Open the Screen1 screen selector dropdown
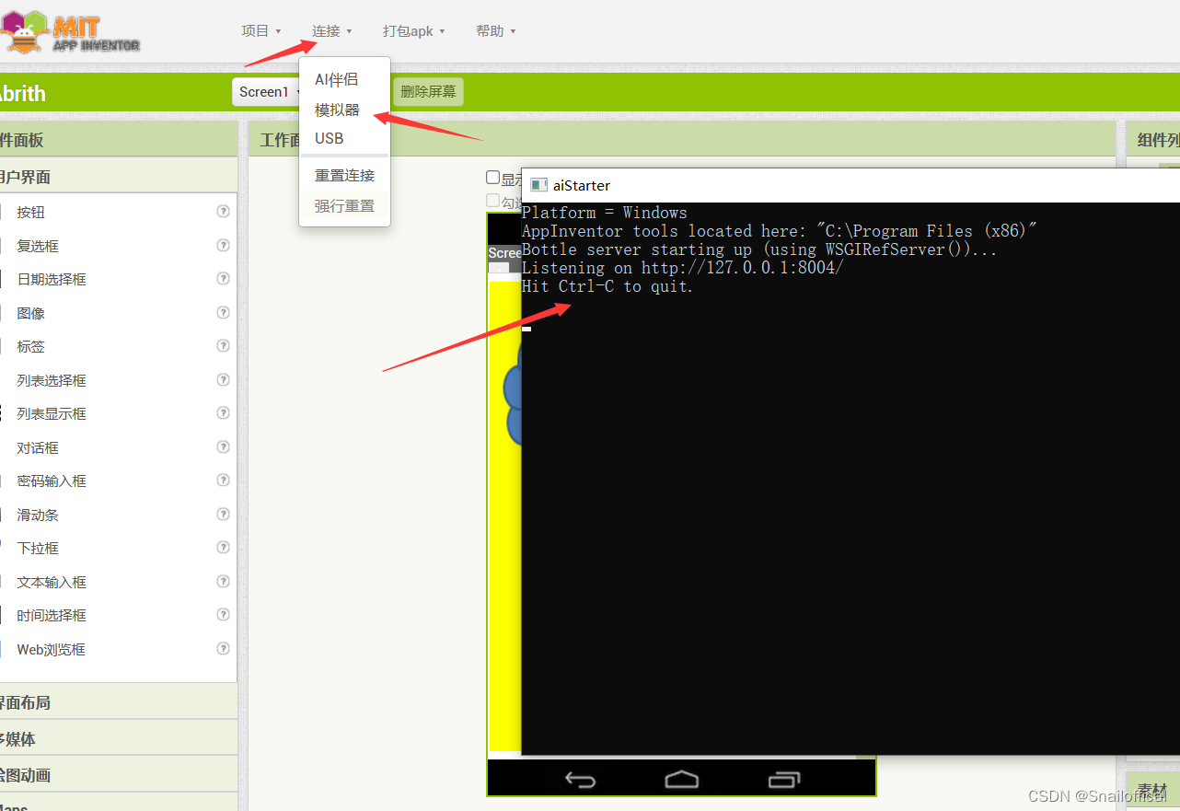This screenshot has height=811, width=1180. pyautogui.click(x=267, y=91)
